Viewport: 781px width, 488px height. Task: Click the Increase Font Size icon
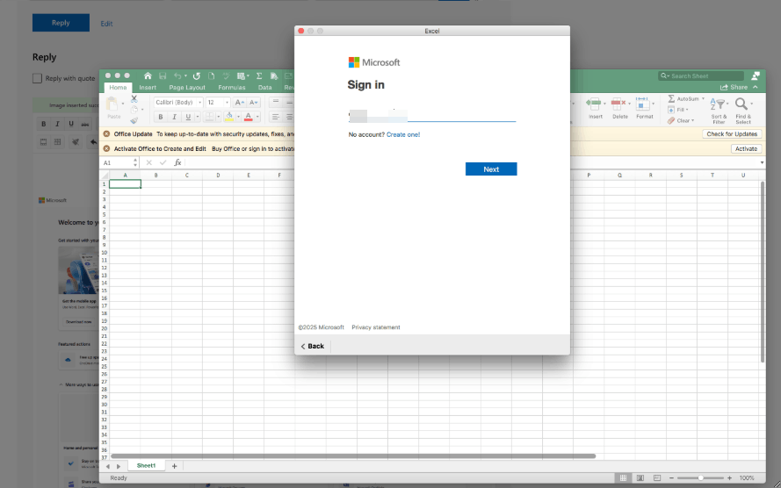239,103
